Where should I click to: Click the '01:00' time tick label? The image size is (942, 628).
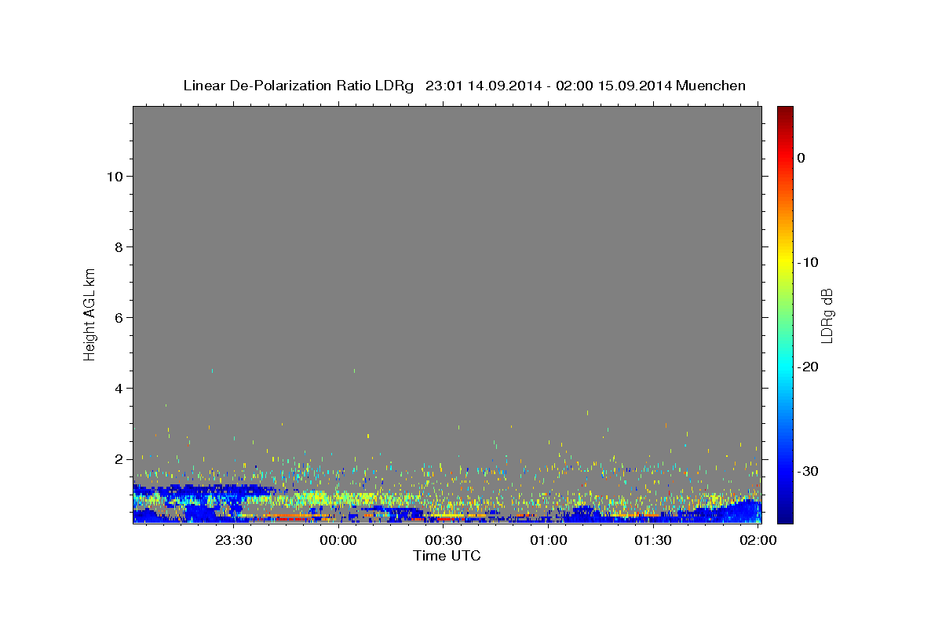coord(548,540)
